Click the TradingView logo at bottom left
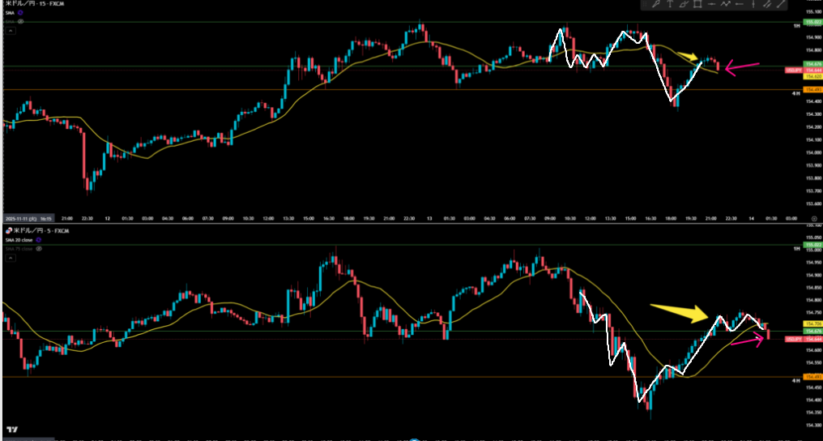823x441 pixels. tap(12, 430)
